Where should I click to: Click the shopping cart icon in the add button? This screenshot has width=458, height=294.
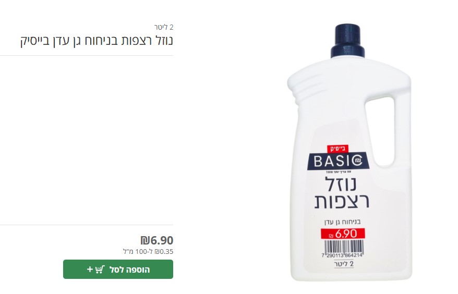[100, 269]
